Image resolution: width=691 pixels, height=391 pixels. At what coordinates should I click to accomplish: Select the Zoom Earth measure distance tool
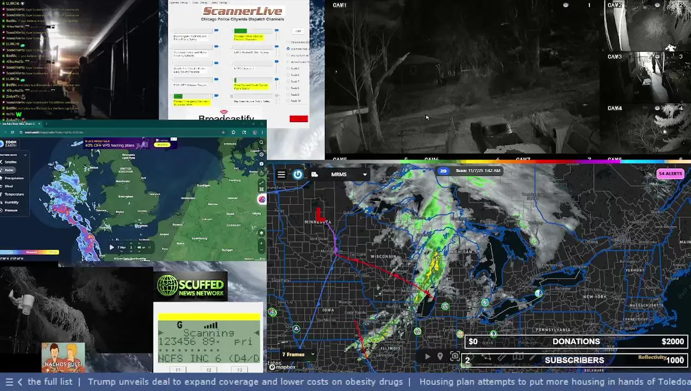261,182
